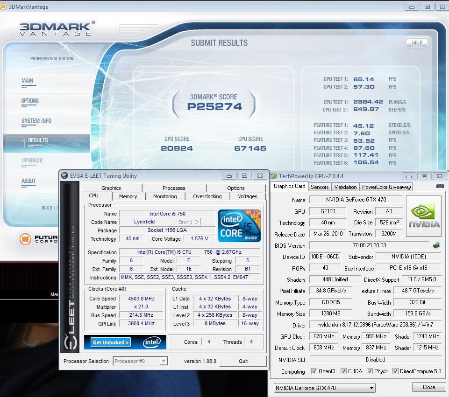Click the Device ID 10DE - 06CD field
Screen dimensions: 449x397
point(325,257)
